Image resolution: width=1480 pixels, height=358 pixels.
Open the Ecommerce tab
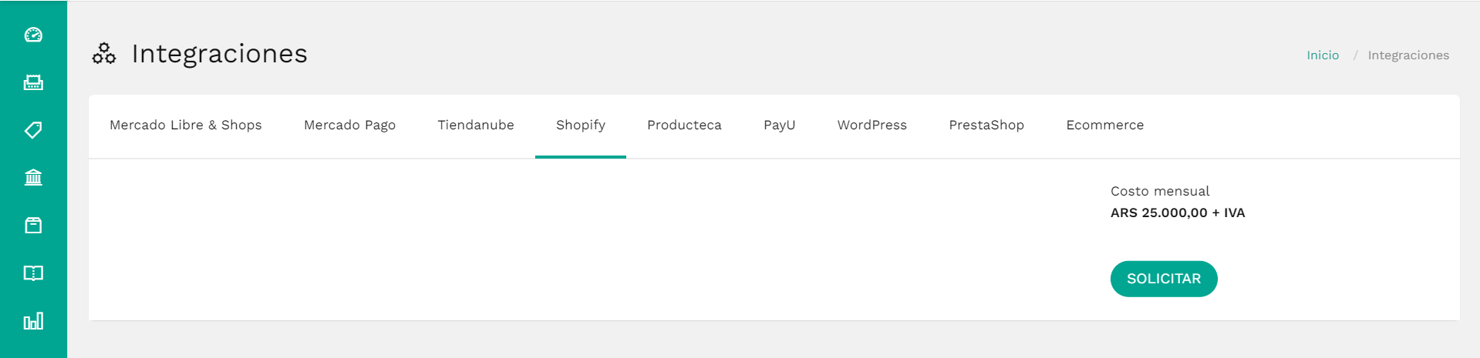[x=1105, y=125]
